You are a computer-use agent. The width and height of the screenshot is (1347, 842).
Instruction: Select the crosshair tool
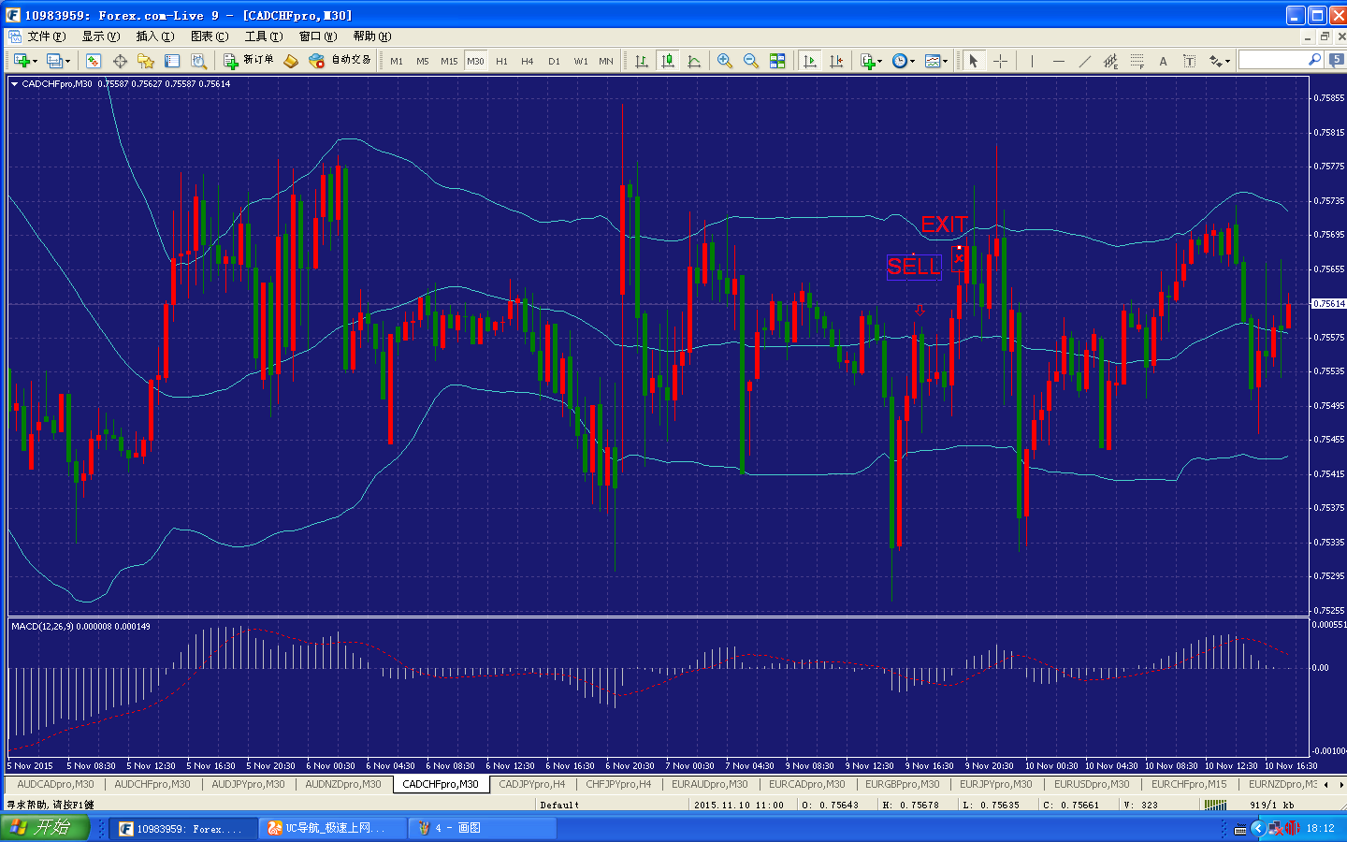click(x=1000, y=61)
